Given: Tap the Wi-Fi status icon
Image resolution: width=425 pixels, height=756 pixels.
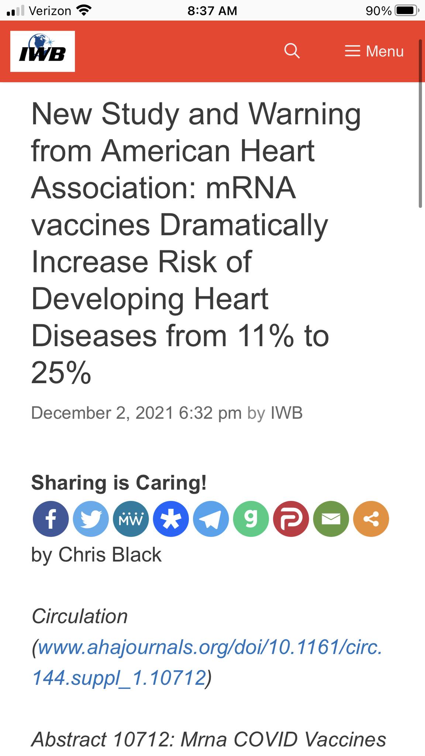Looking at the screenshot, I should coord(84,11).
